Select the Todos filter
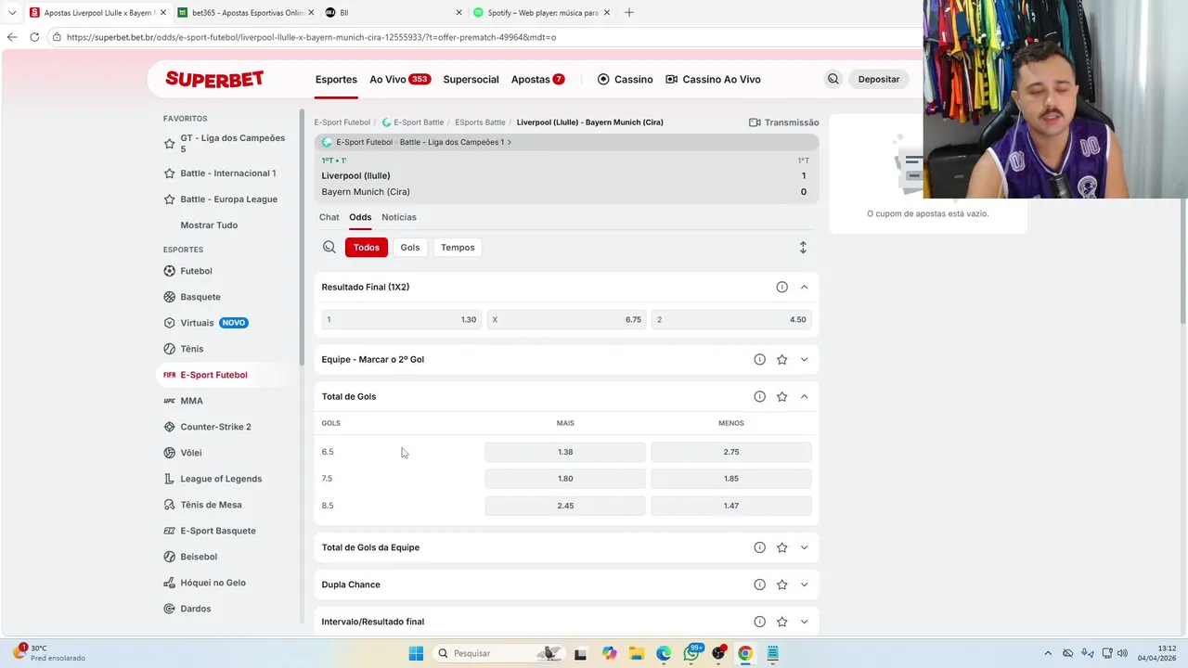The height and width of the screenshot is (668, 1188). (367, 248)
